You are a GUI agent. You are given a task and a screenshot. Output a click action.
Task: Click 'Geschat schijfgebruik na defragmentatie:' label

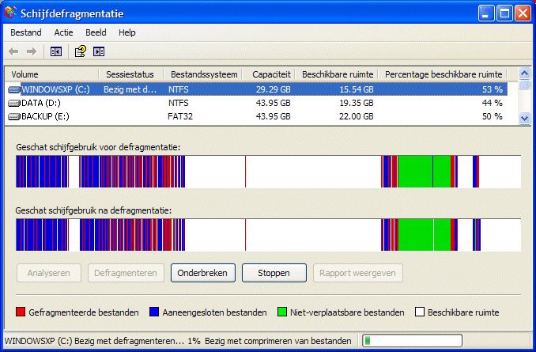point(93,210)
